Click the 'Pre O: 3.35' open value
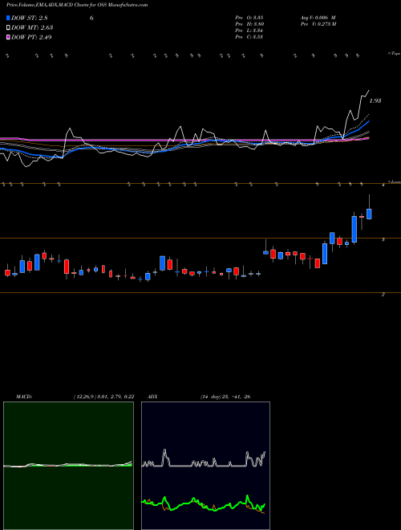This screenshot has width=401, height=530. [249, 18]
